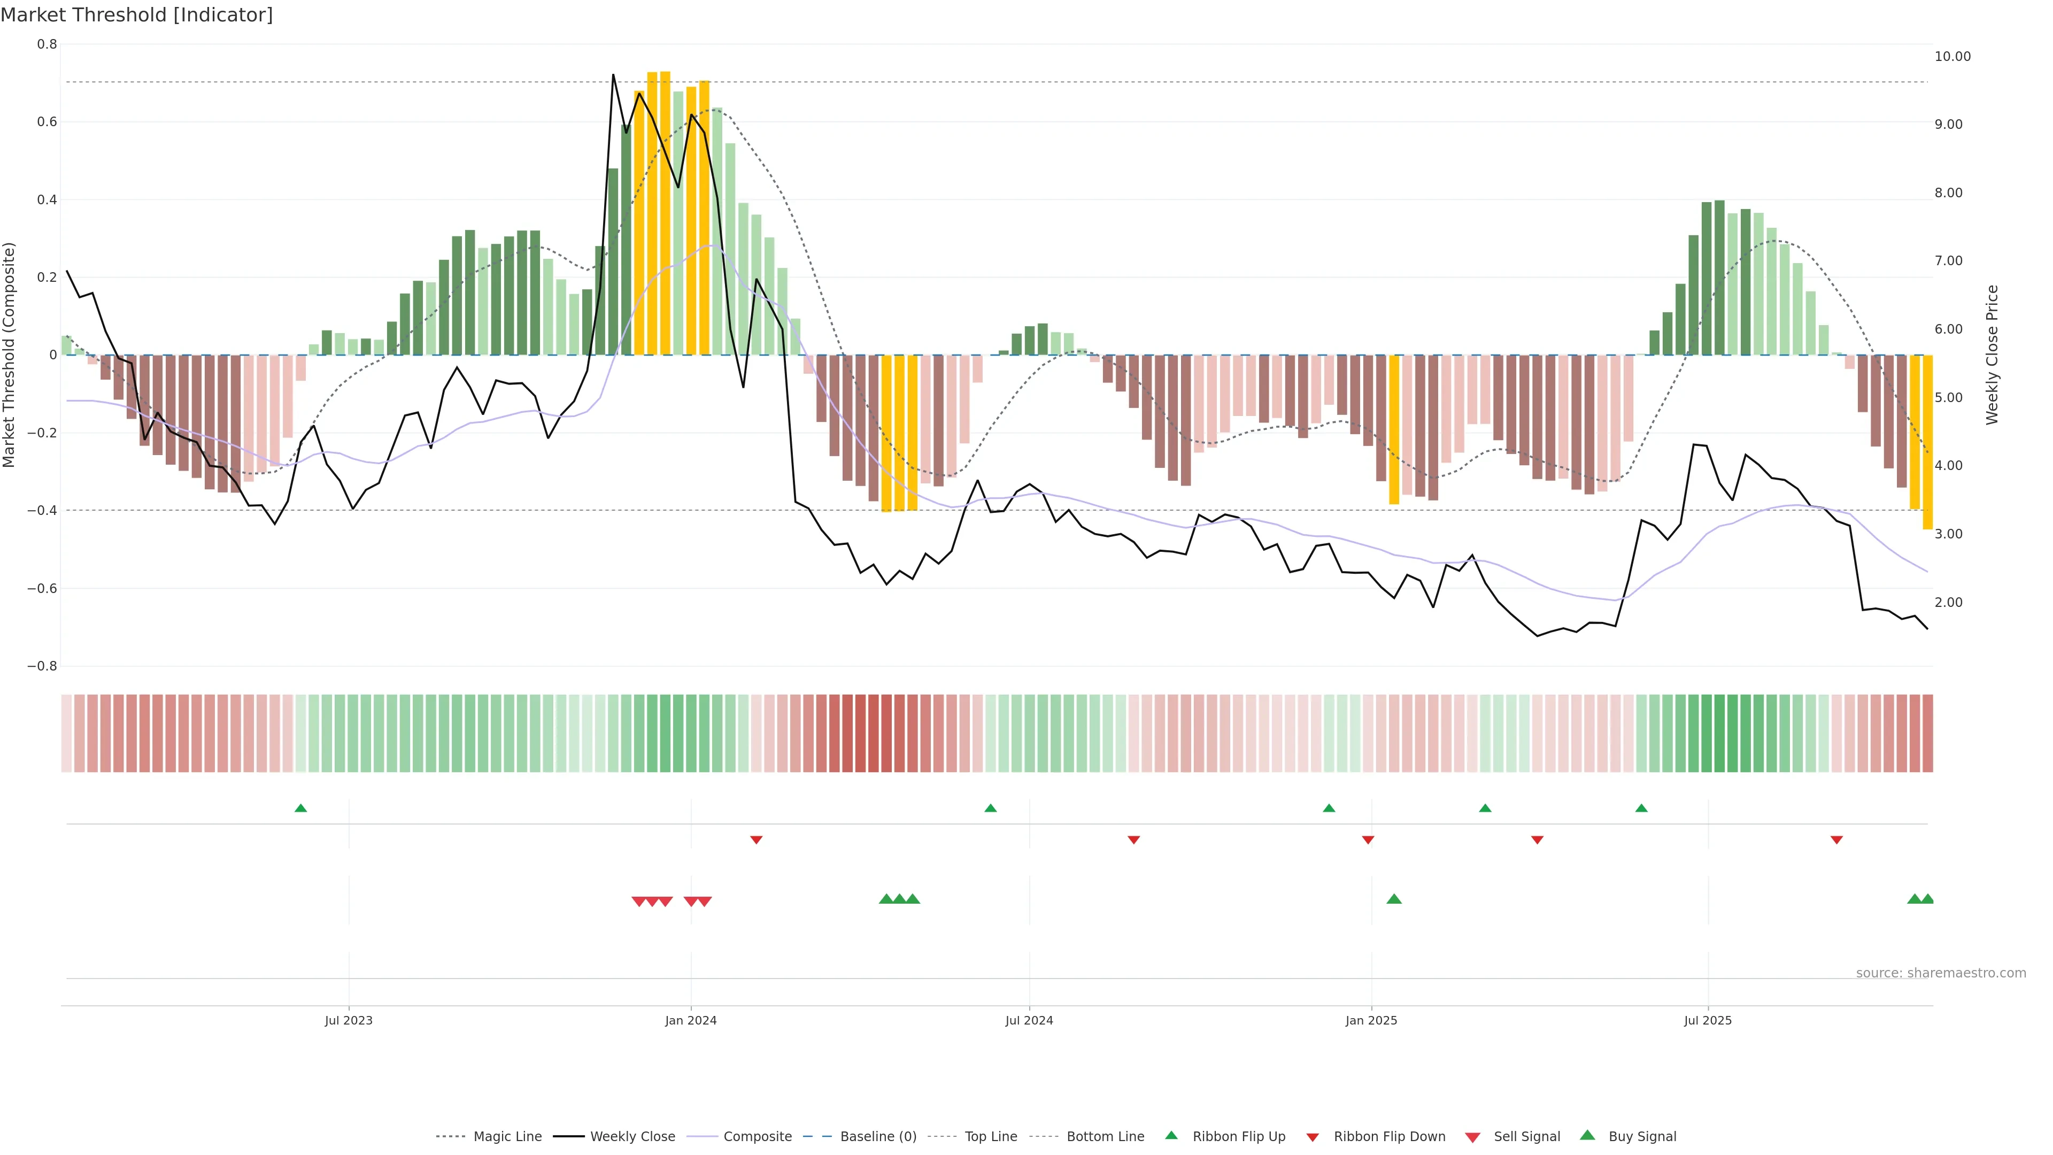Click the first green ribbon flip up marker
This screenshot has width=2053, height=1155.
300,808
